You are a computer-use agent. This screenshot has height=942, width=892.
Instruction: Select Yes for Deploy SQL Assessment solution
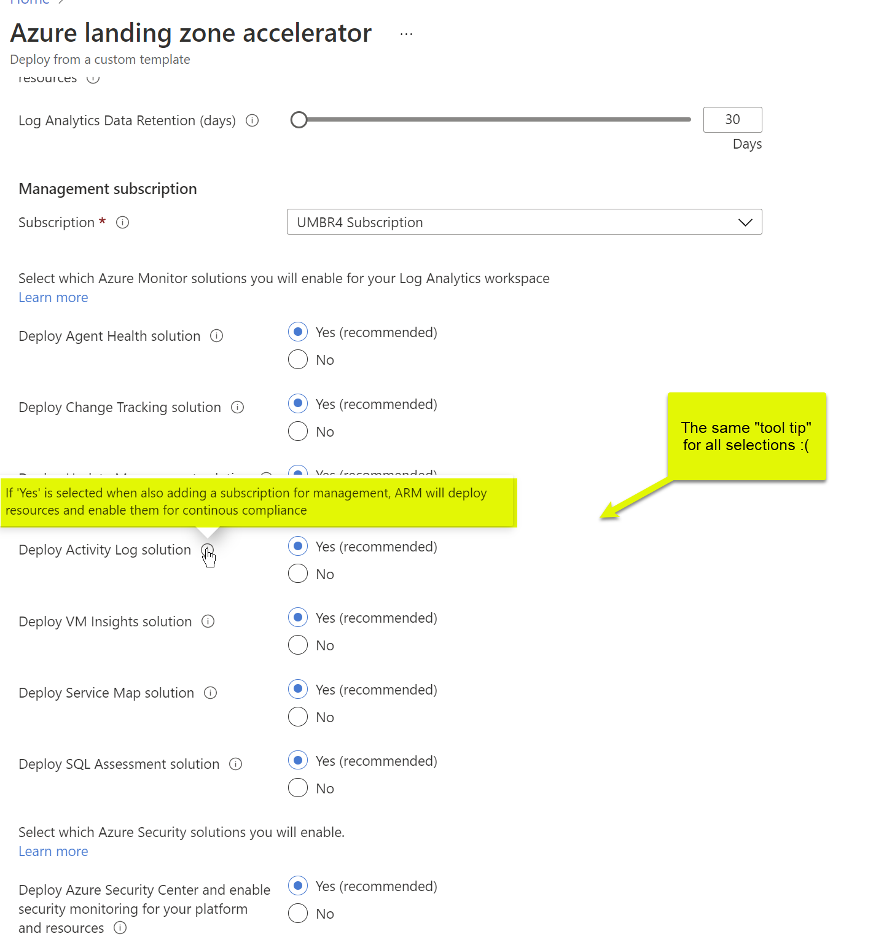click(x=298, y=760)
